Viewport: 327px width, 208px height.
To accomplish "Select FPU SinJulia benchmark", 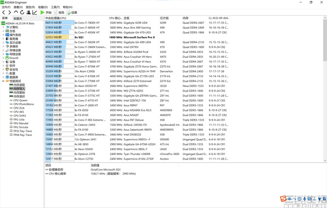I will click(19, 127).
